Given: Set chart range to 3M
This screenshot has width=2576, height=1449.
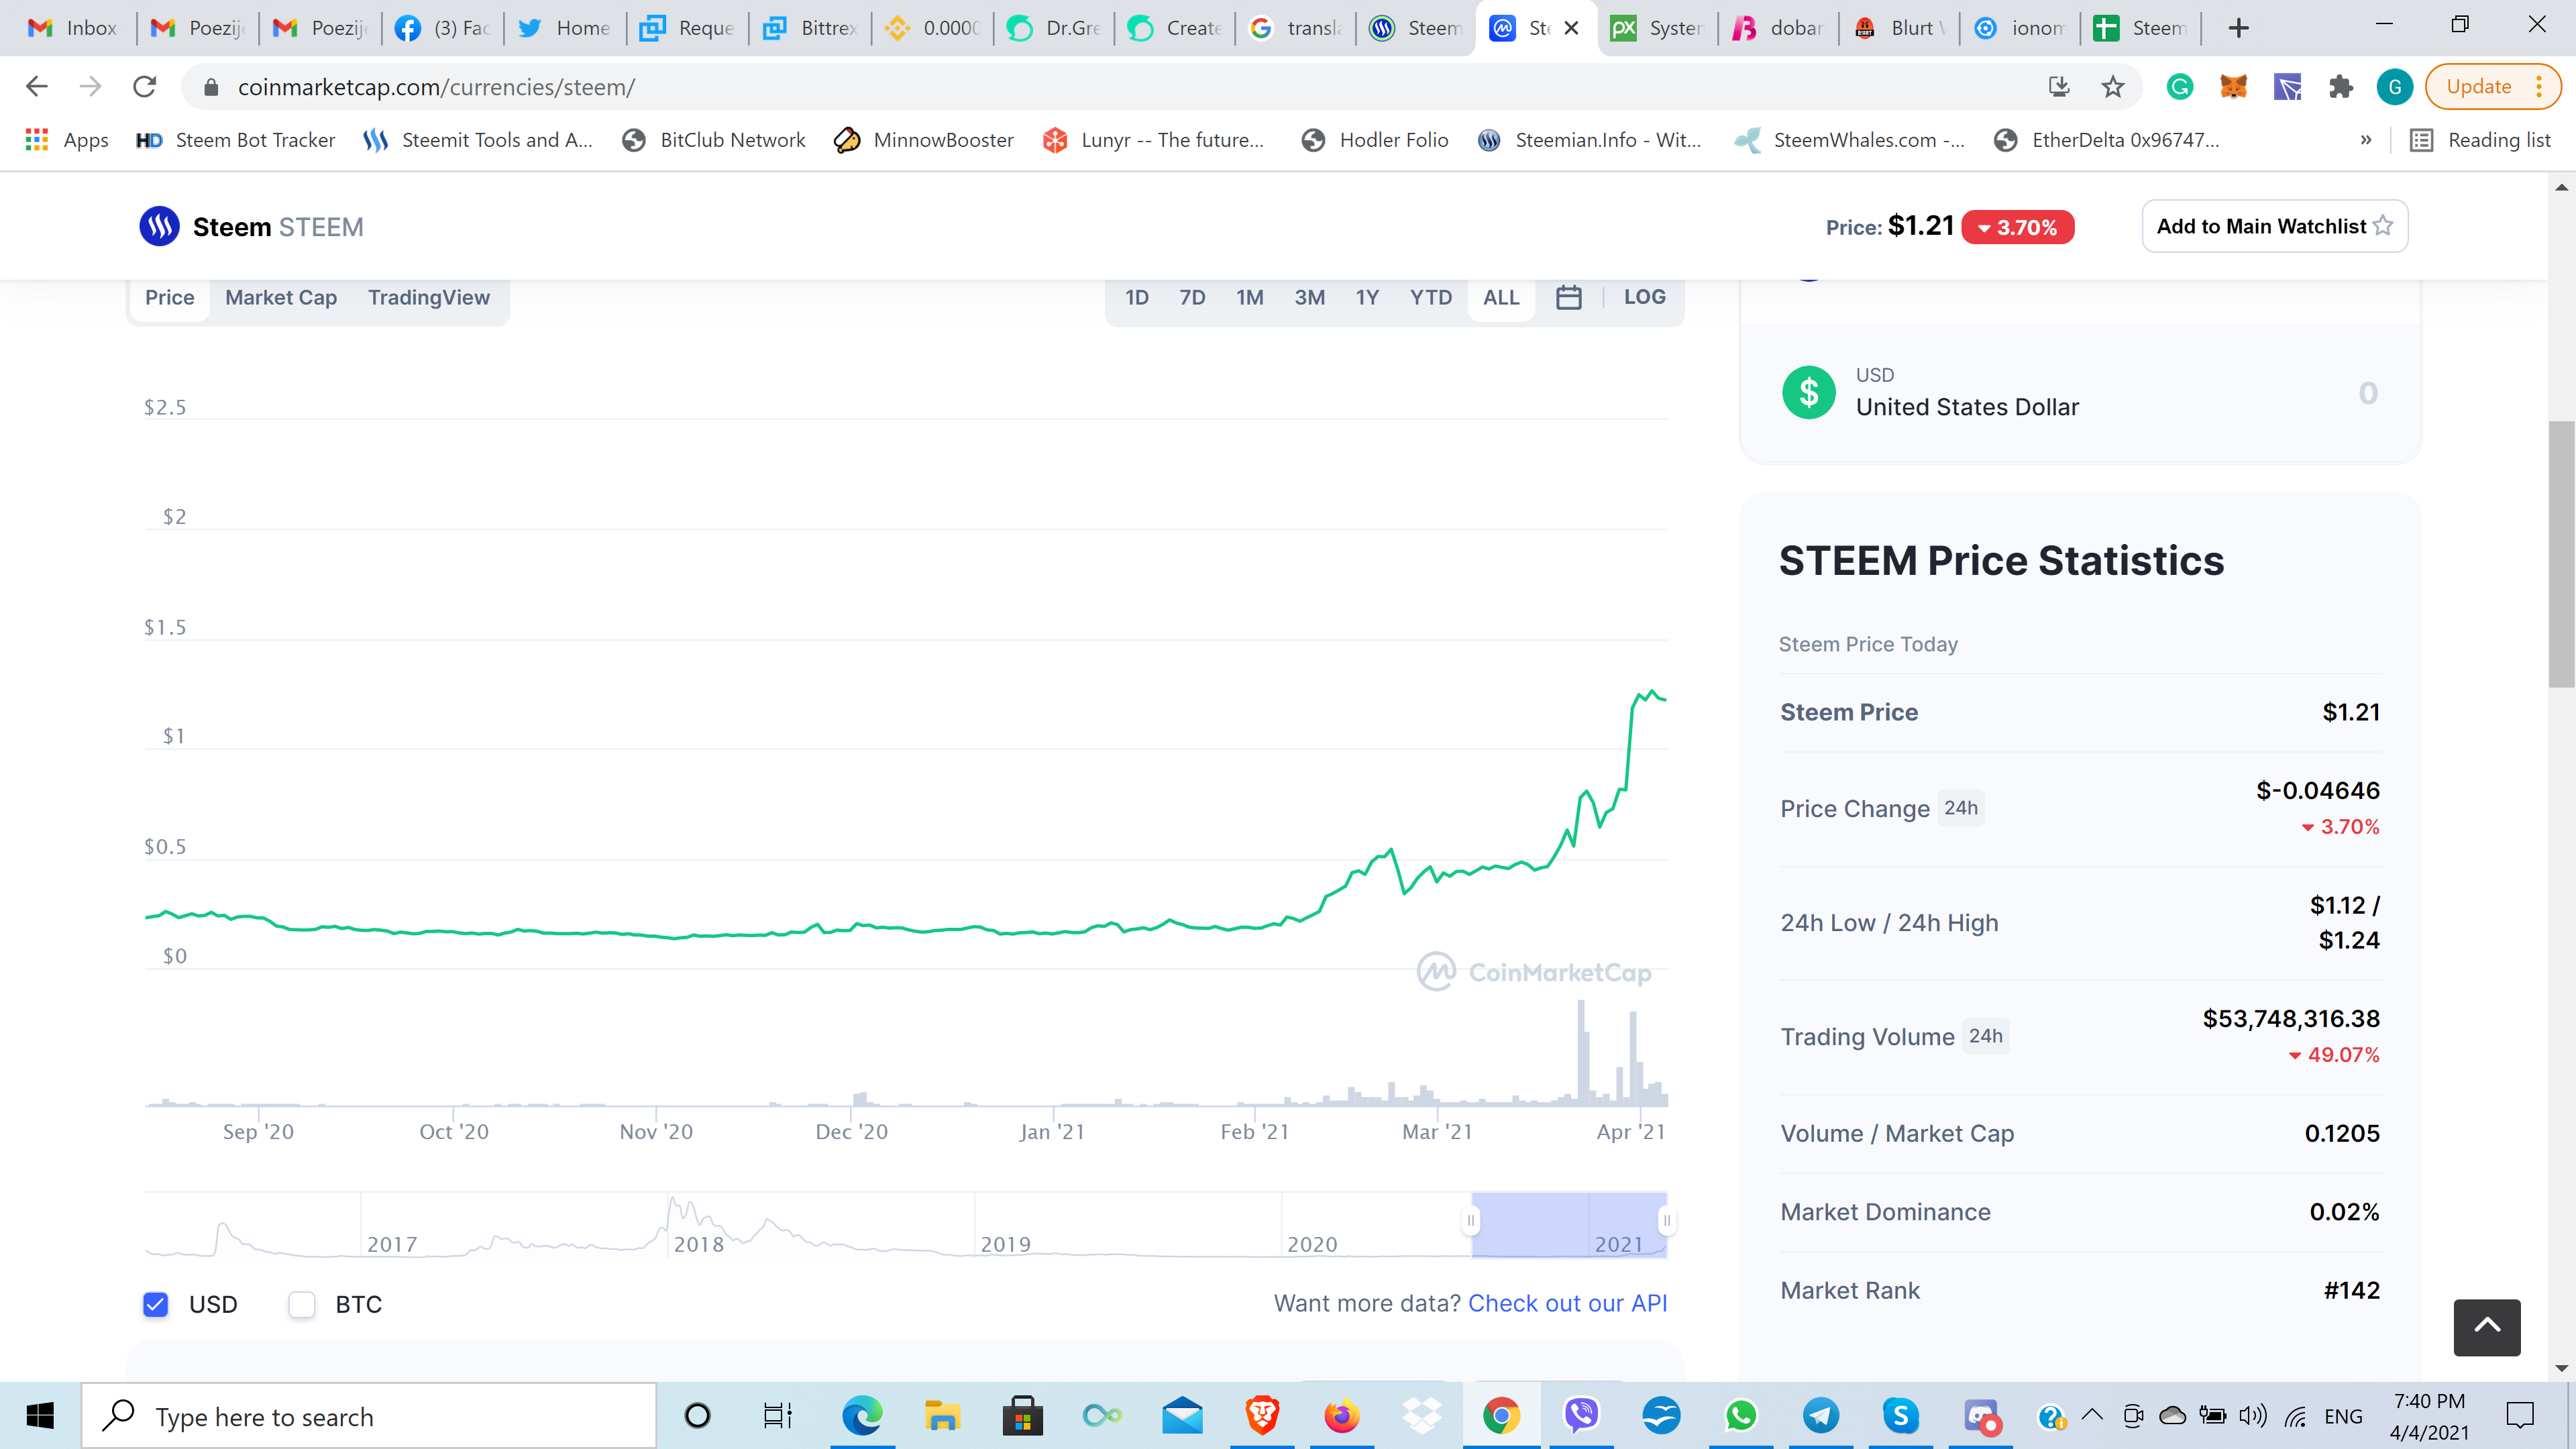Looking at the screenshot, I should [x=1310, y=297].
